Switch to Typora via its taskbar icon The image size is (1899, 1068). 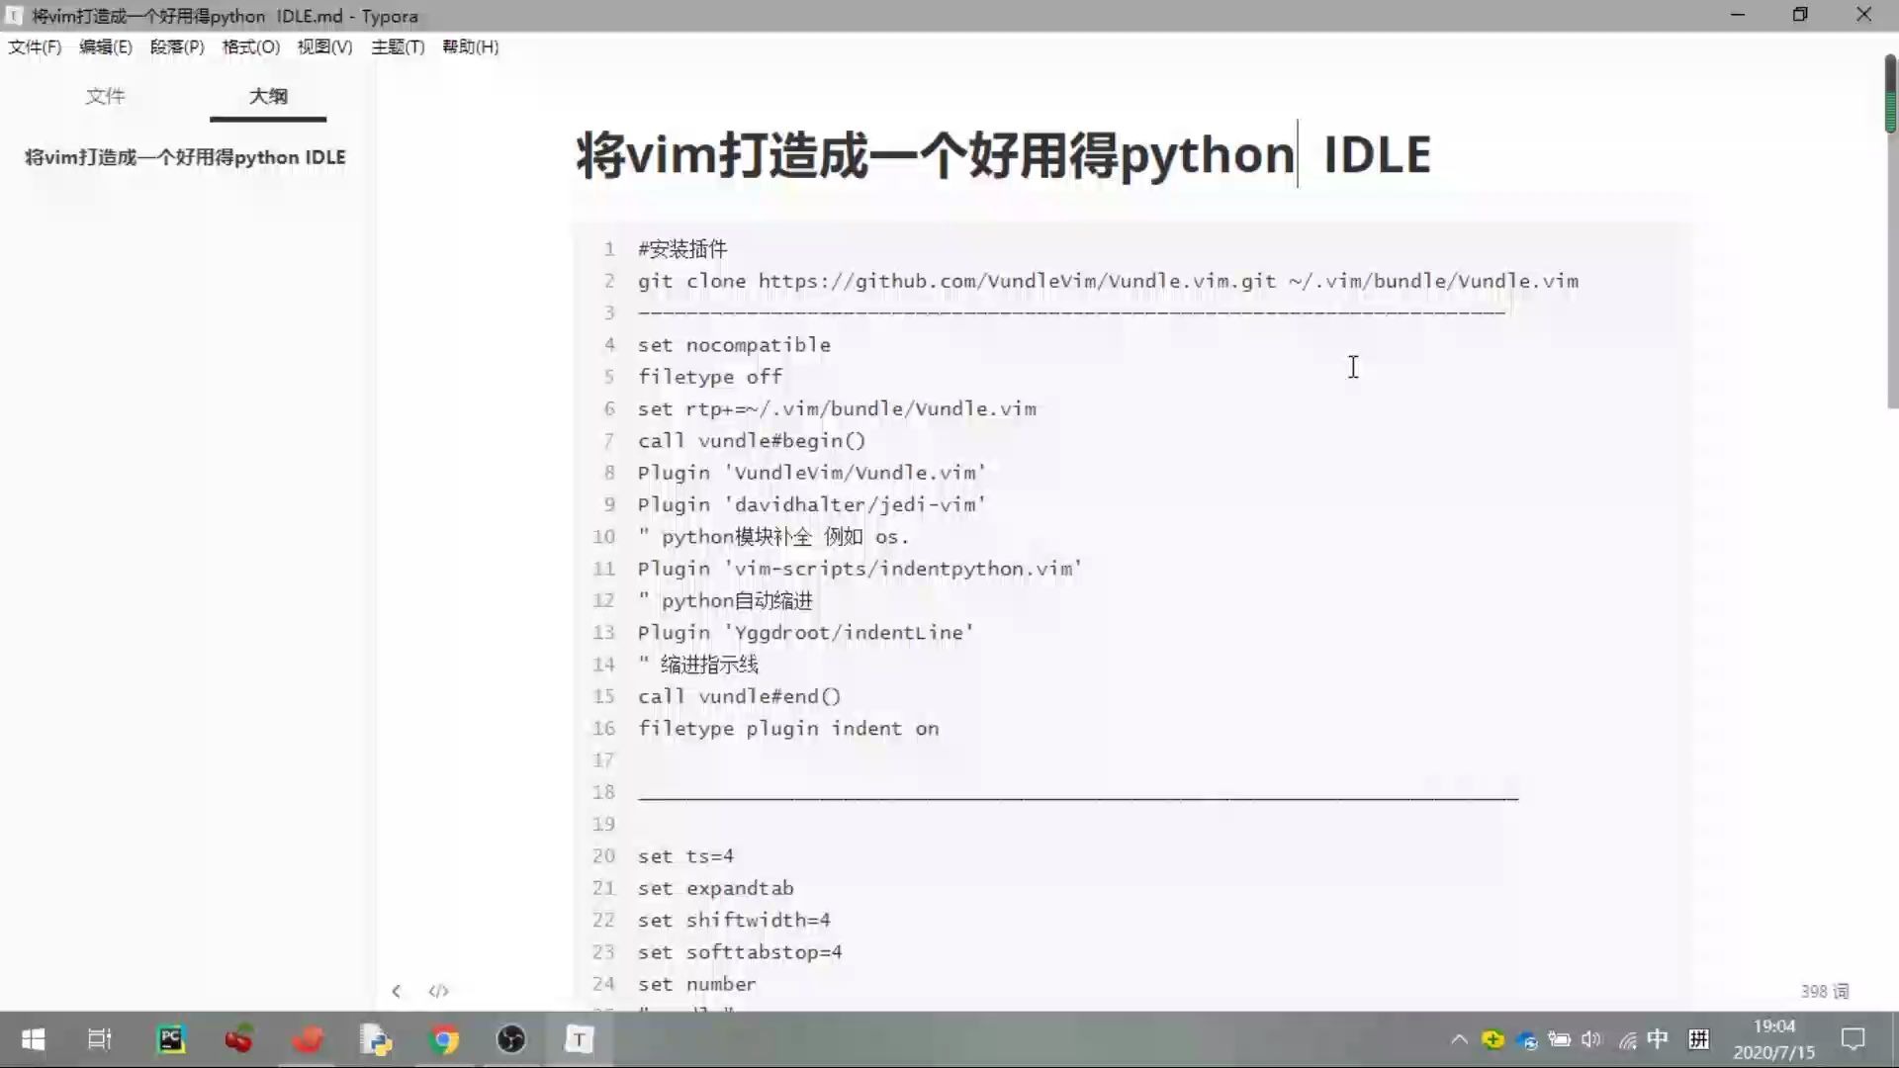click(x=579, y=1039)
